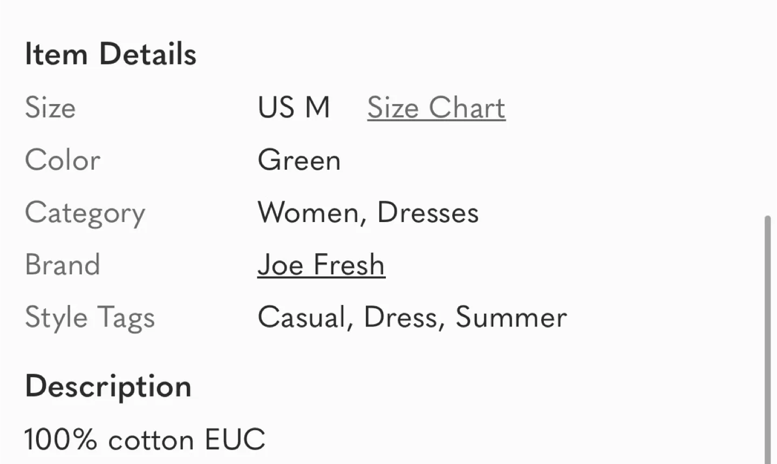The width and height of the screenshot is (777, 464).
Task: Click the Style Tags label
Action: [90, 317]
